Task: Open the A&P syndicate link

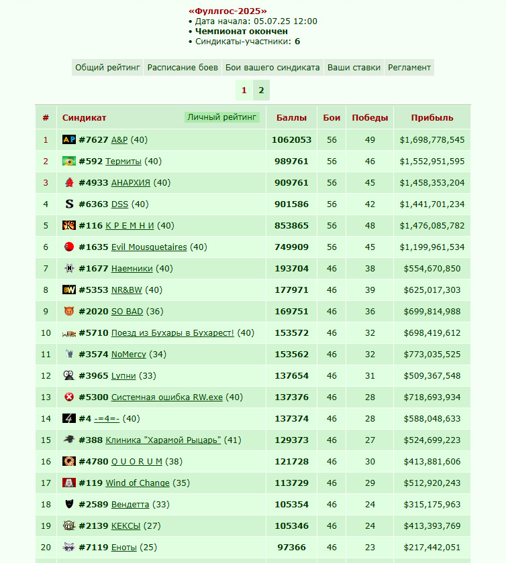Action: 119,139
